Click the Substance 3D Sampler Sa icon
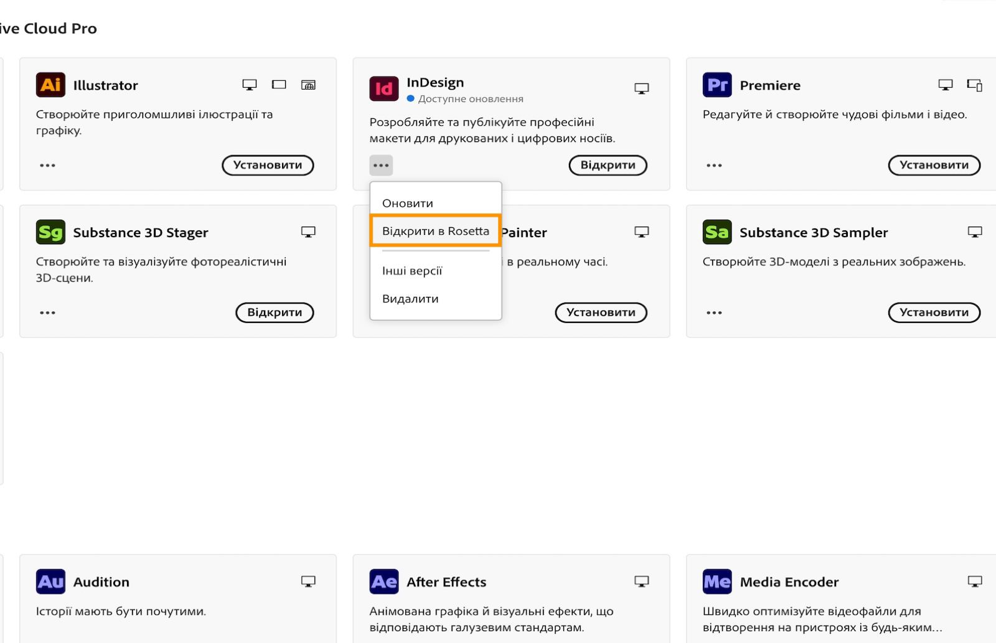Screen dimensions: 996x643 pyautogui.click(x=717, y=232)
